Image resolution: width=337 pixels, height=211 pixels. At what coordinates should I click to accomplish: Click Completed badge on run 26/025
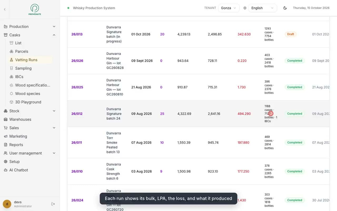[295, 87]
